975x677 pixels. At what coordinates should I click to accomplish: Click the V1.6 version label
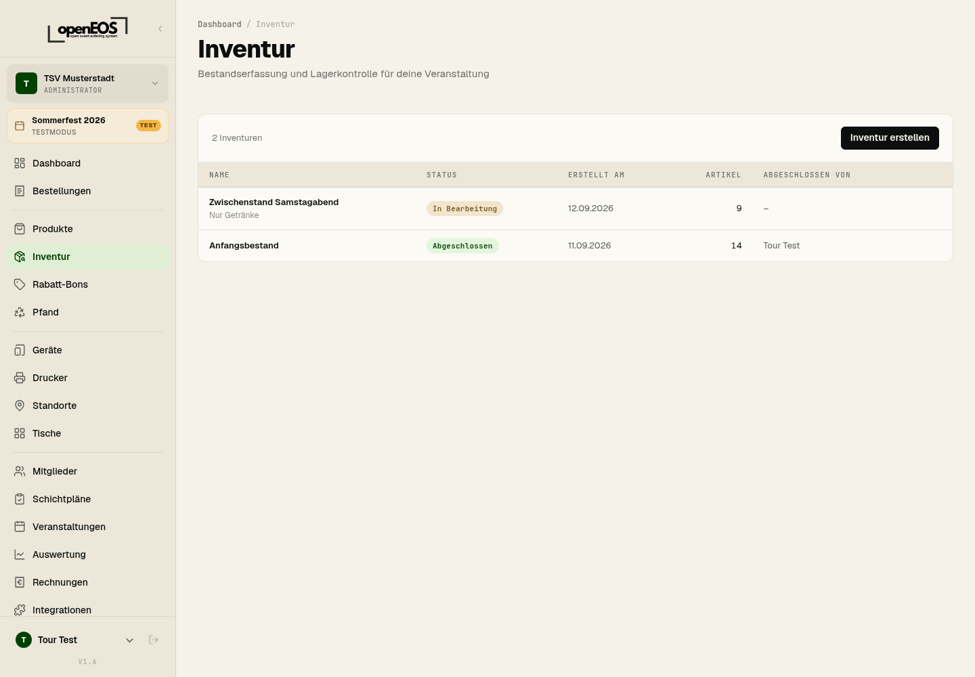click(87, 661)
